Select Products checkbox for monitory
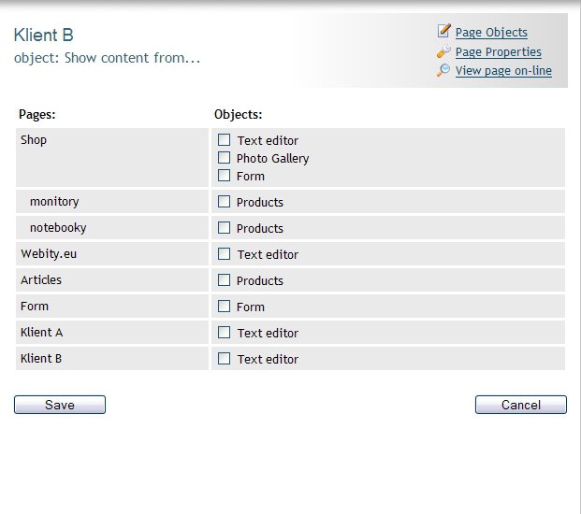Image resolution: width=581 pixels, height=514 pixels. pos(224,202)
